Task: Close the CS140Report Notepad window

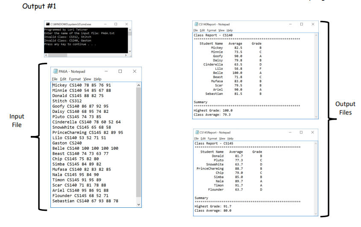Action: coord(313,24)
